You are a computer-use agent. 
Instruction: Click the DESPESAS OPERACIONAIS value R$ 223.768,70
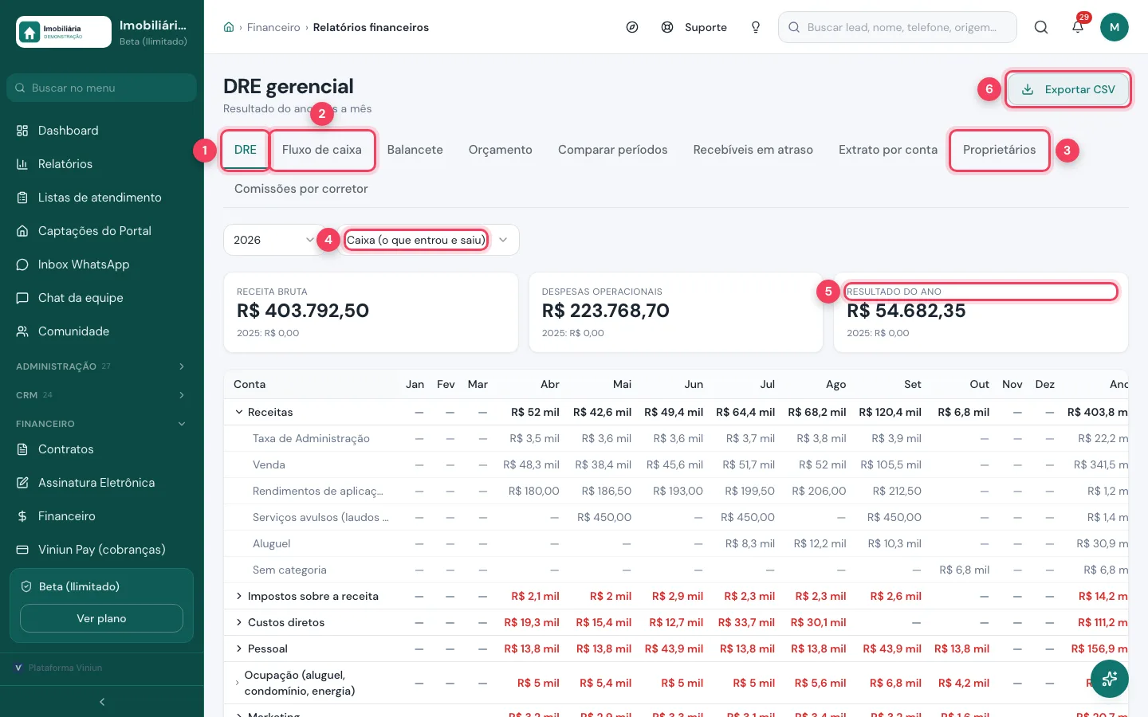tap(606, 311)
